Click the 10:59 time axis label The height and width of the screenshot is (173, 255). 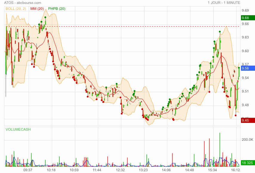(x=74, y=170)
